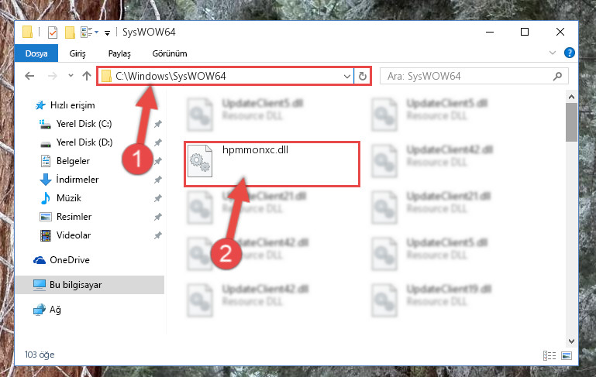596x377 pixels.
Task: Click the Properties icon in quick access toolbar
Action: tap(53, 33)
